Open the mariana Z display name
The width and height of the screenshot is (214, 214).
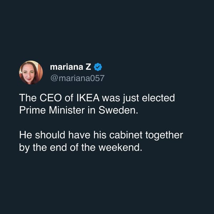click(70, 67)
